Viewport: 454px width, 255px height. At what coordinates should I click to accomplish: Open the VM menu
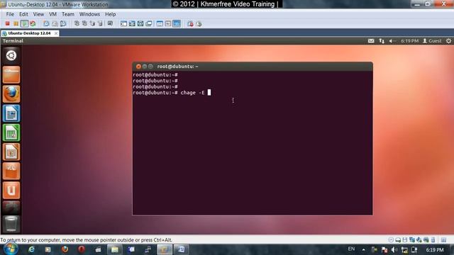[x=52, y=14]
